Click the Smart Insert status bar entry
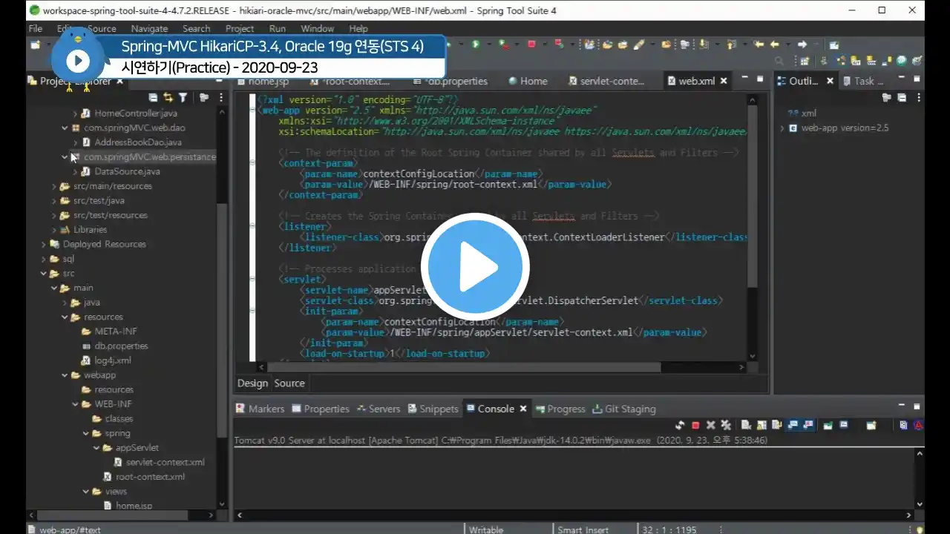 [x=583, y=529]
